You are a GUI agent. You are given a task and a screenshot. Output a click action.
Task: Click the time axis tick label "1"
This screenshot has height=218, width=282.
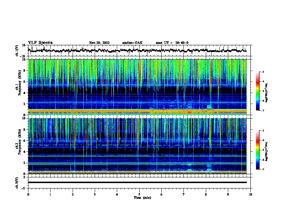[50, 194]
